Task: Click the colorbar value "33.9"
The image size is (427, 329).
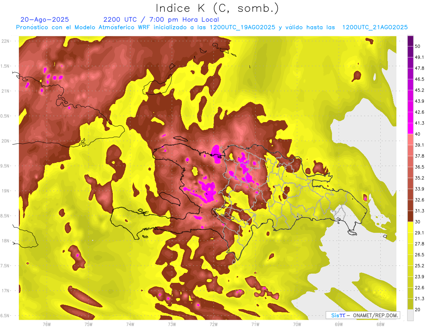Action: pos(420,189)
